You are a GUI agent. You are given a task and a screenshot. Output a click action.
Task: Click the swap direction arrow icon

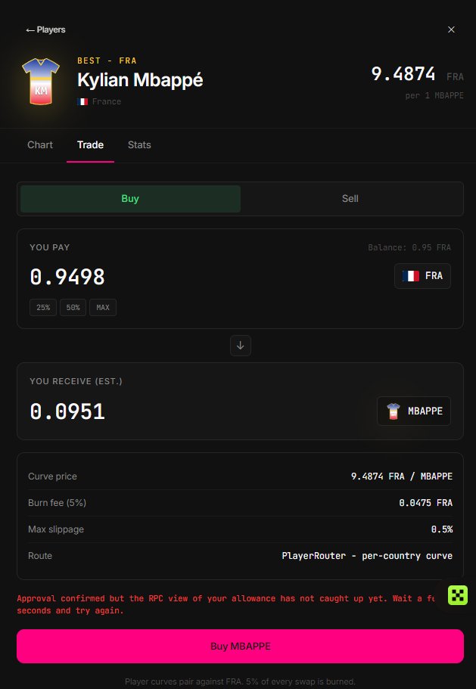tap(241, 346)
